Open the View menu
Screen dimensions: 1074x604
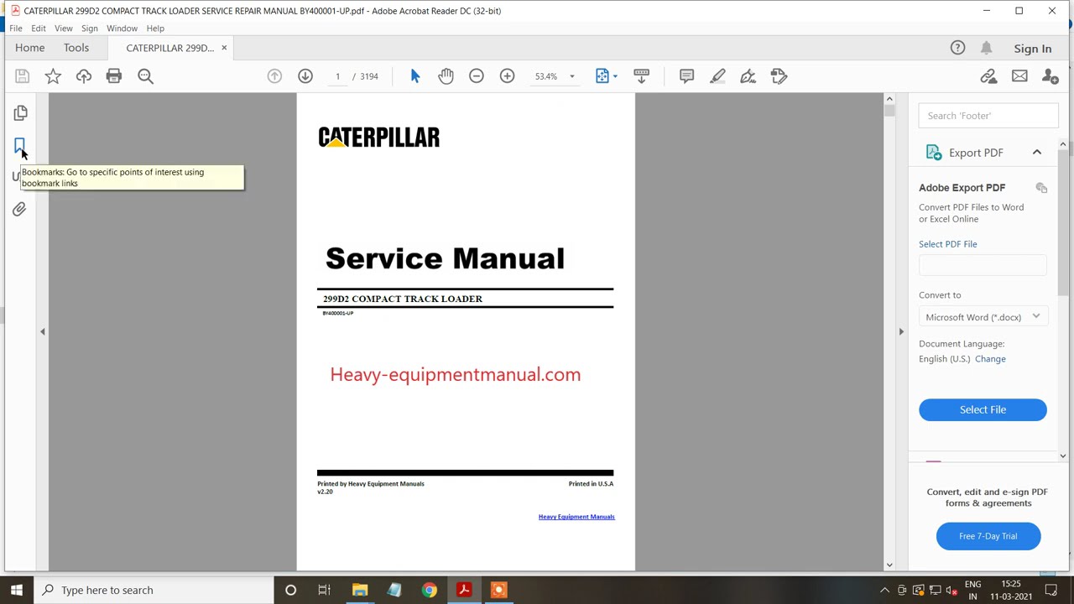coord(64,28)
